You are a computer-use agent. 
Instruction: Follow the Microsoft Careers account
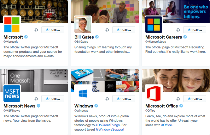pos(195,30)
